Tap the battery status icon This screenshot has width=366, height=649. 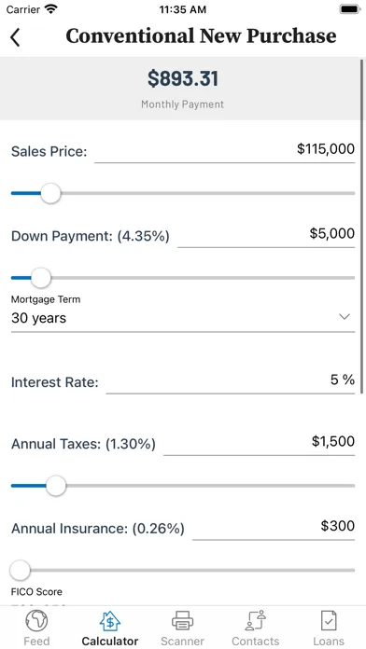point(350,9)
